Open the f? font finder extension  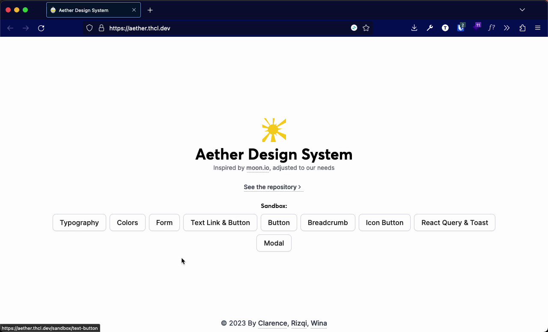491,28
